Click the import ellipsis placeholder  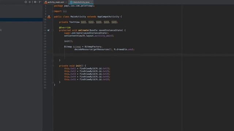tap(65, 11)
